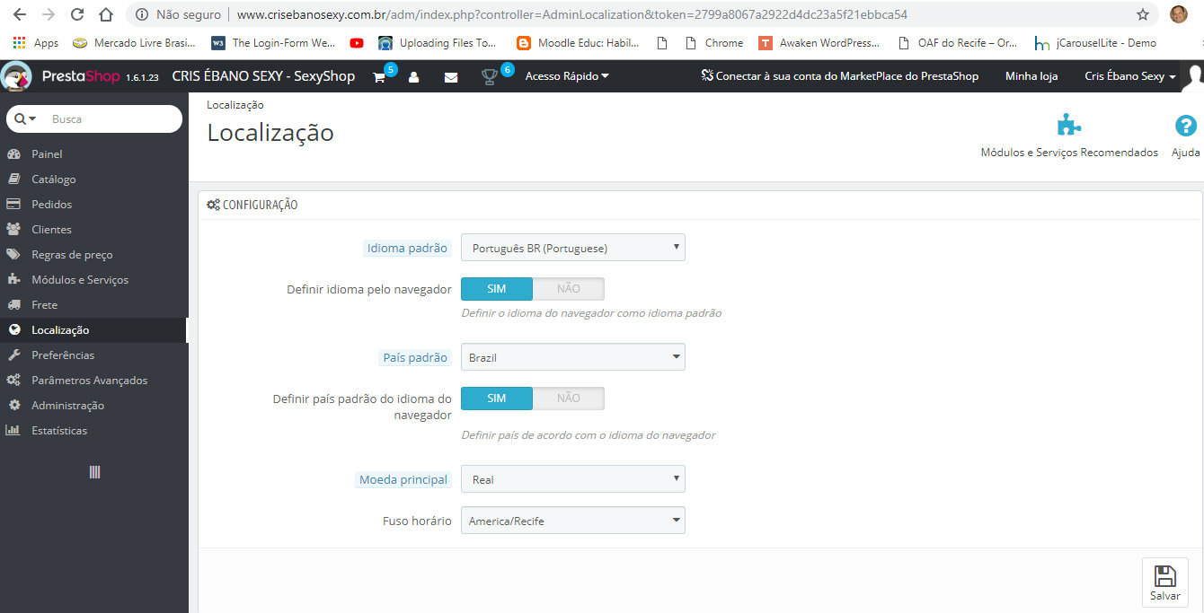Open the YouTube bookmark icon
The height and width of the screenshot is (613, 1204).
(x=357, y=43)
